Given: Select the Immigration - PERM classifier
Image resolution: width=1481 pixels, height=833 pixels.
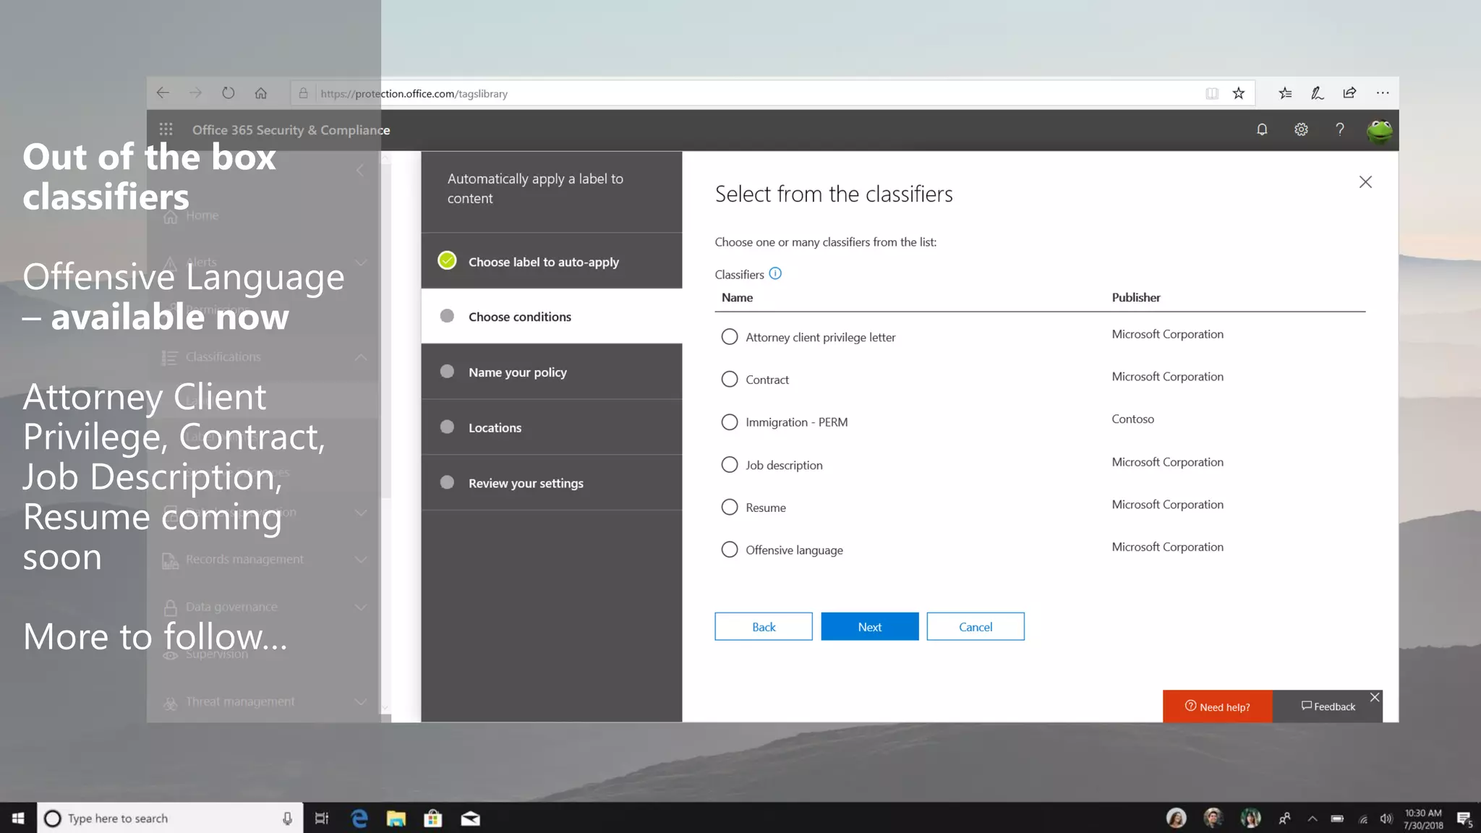Looking at the screenshot, I should (730, 422).
